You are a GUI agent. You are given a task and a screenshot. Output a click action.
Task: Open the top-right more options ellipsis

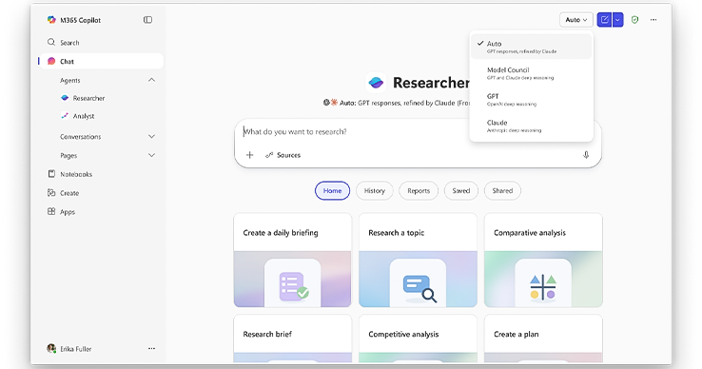click(653, 20)
